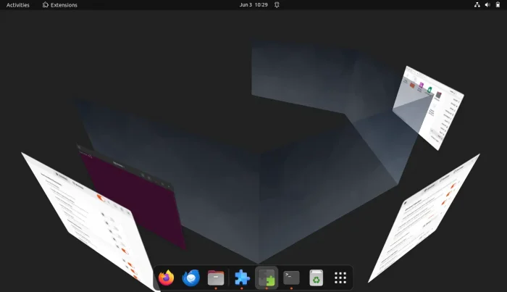
Task: Open the calendar via Jun 3 clock
Action: click(253, 5)
